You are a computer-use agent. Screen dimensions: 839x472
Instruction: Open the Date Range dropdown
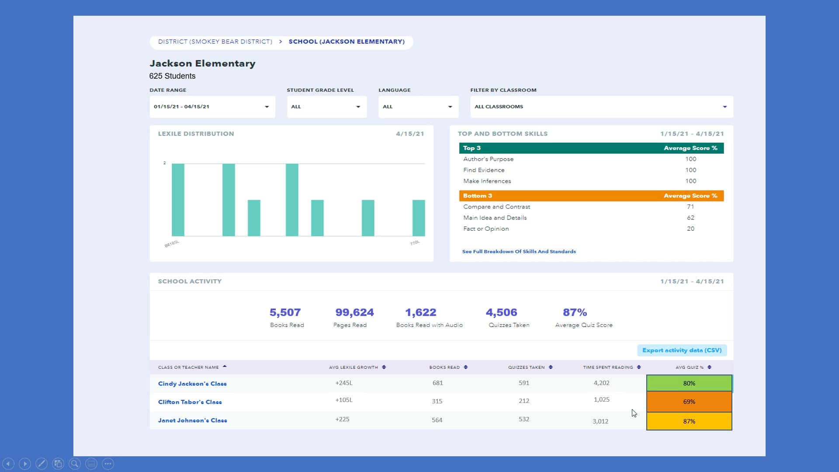pyautogui.click(x=212, y=107)
